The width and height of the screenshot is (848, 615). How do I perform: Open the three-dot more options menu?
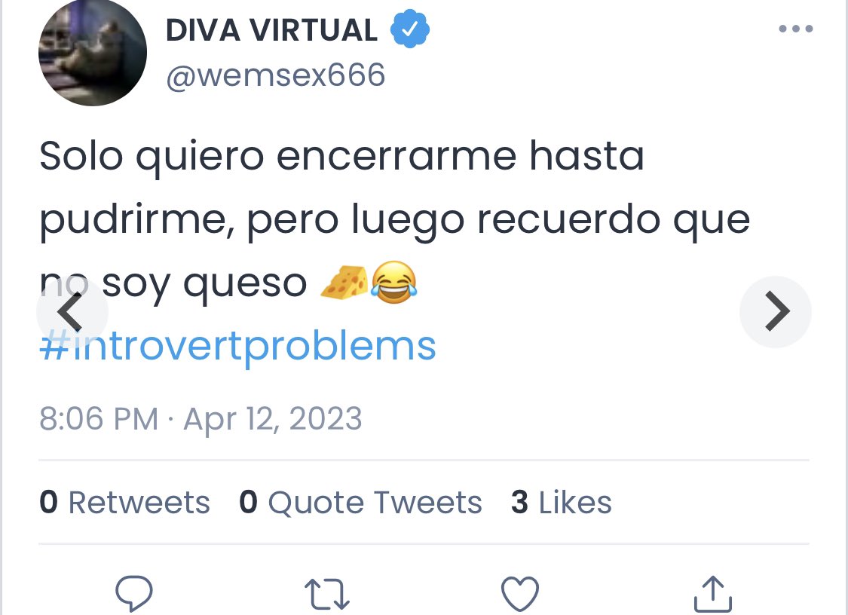(x=795, y=29)
